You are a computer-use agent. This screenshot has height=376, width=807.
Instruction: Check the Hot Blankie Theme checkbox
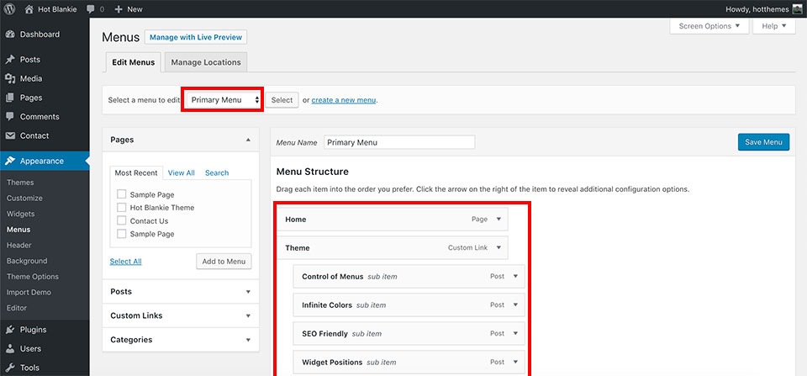121,208
